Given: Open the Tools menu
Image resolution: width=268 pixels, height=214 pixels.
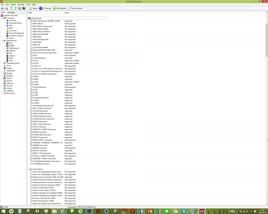Looking at the screenshot, I should pos(28,4).
